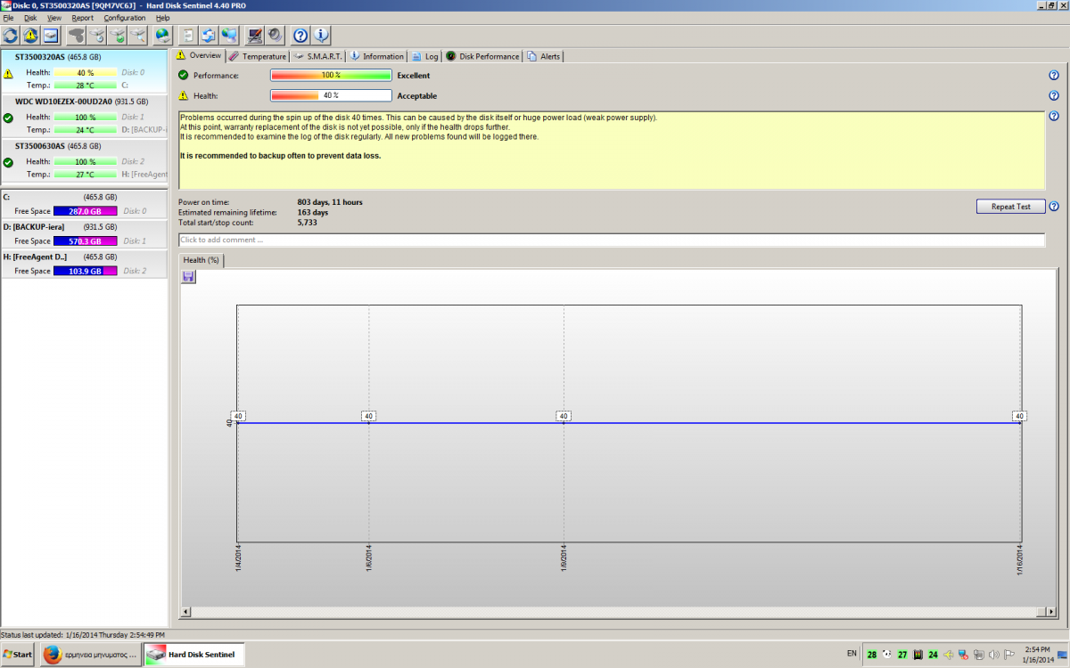Click the Hard Disk Sentinel taskbar button
Screen dimensions: 1070x668
(x=195, y=655)
